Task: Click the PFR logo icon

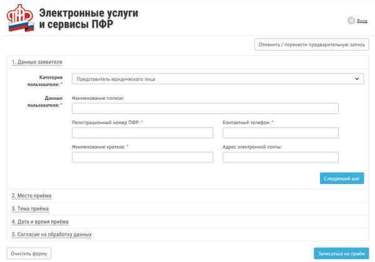Action: [21, 19]
